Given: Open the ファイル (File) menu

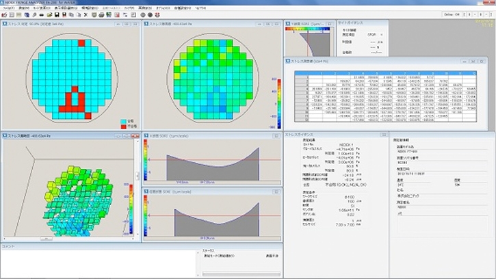Looking at the screenshot, I should coord(8,8).
